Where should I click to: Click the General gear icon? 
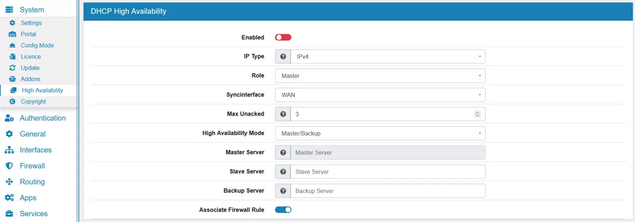(9, 134)
